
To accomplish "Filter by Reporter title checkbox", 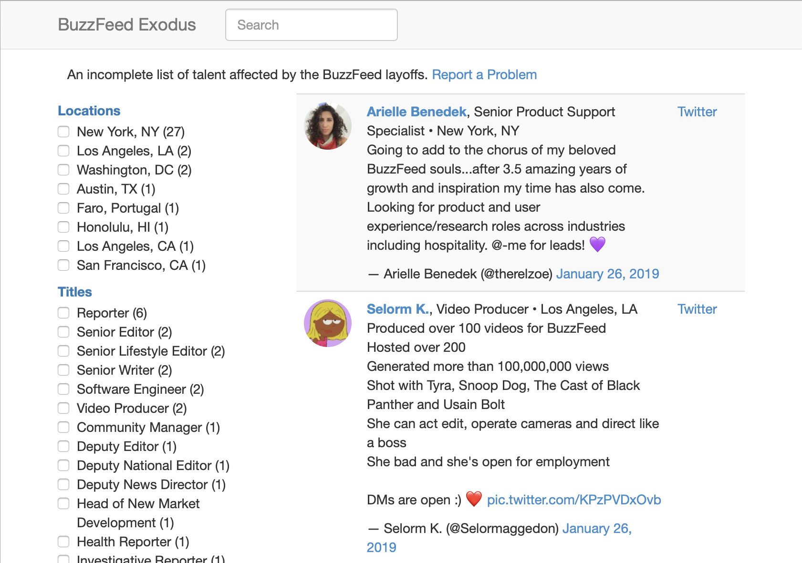I will [63, 313].
